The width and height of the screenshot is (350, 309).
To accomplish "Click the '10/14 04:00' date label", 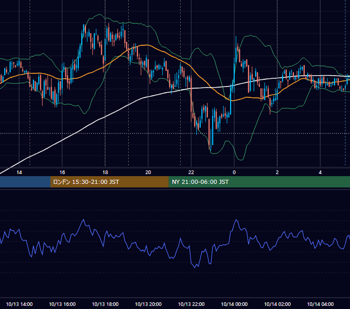I will point(320,304).
